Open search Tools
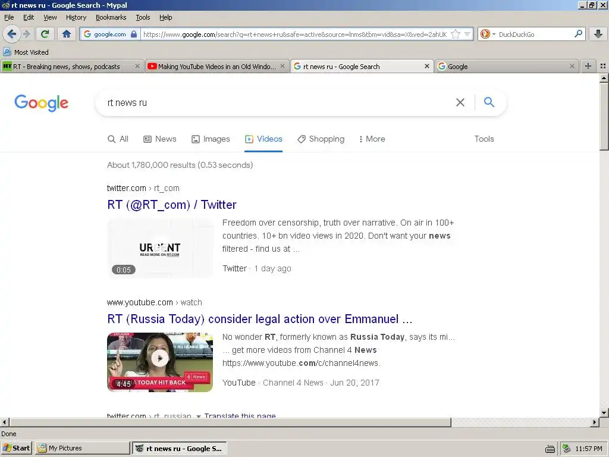The height and width of the screenshot is (457, 609). 484,139
